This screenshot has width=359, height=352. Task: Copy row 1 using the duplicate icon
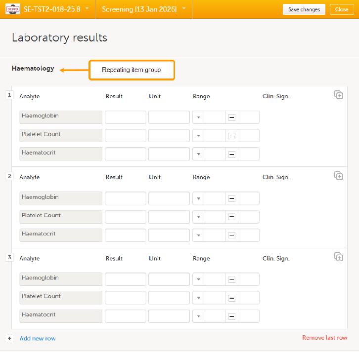tap(338, 95)
